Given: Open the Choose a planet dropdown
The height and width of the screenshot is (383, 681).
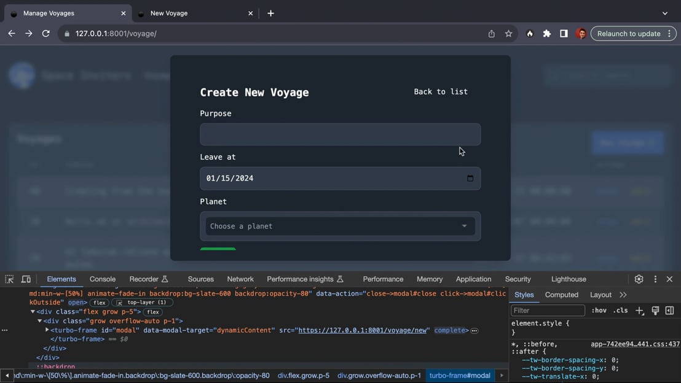Looking at the screenshot, I should pyautogui.click(x=340, y=226).
